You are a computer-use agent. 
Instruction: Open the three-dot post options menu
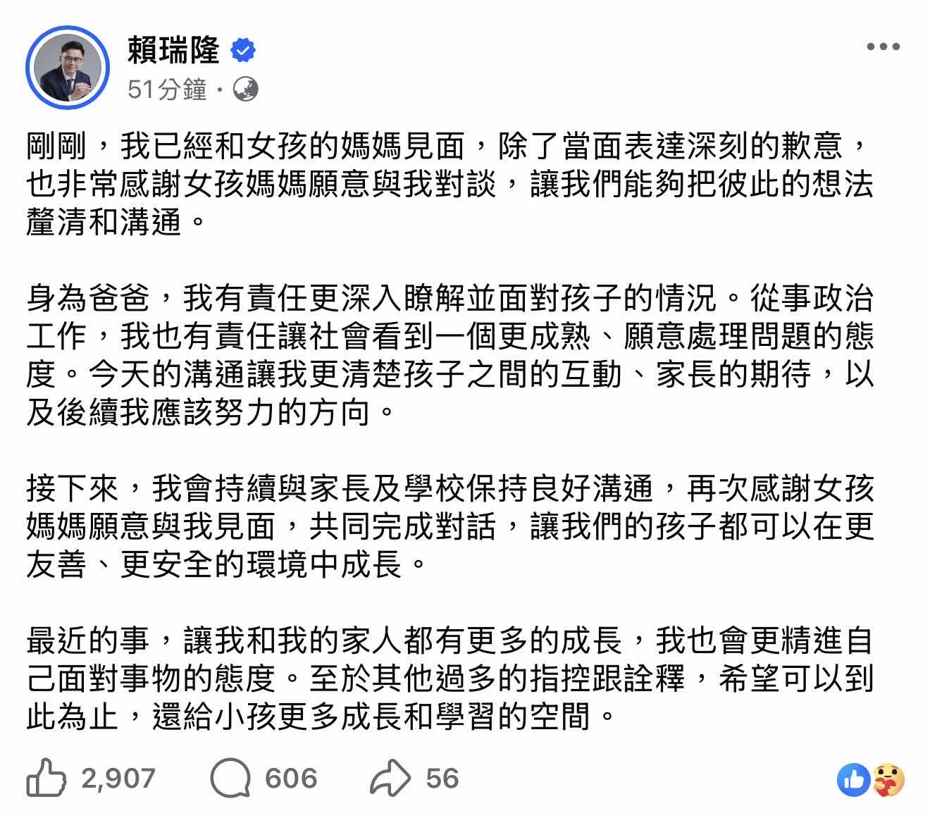click(883, 47)
